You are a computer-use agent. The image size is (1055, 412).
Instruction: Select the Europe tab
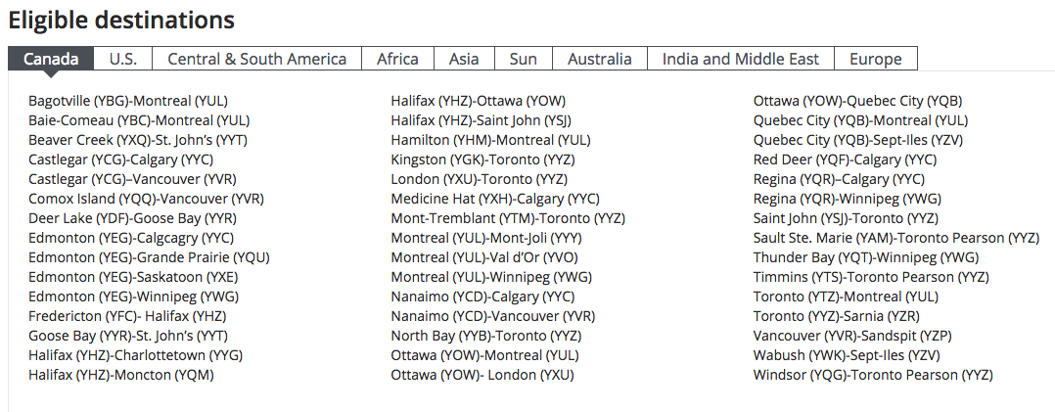pyautogui.click(x=875, y=59)
